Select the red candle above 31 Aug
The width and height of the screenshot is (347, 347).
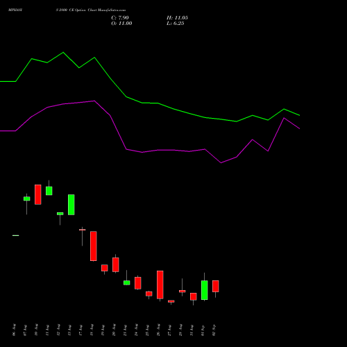(194, 296)
